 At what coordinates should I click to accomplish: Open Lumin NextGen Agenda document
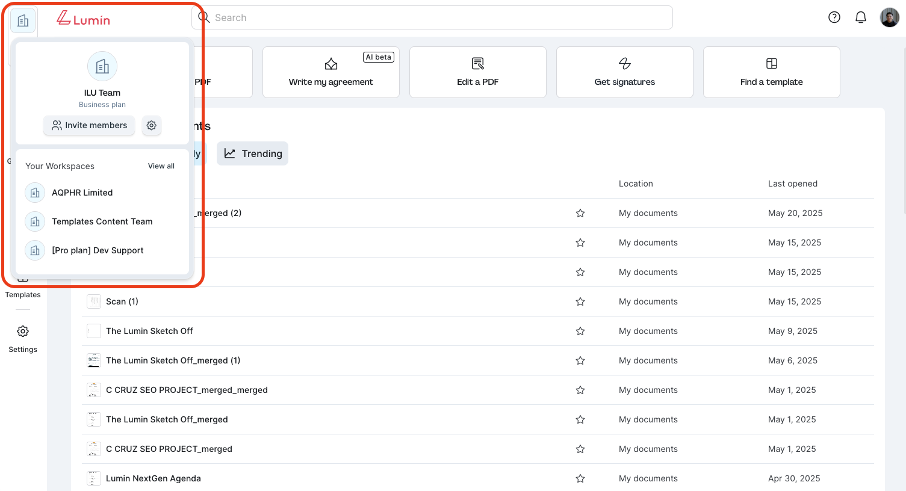(154, 478)
